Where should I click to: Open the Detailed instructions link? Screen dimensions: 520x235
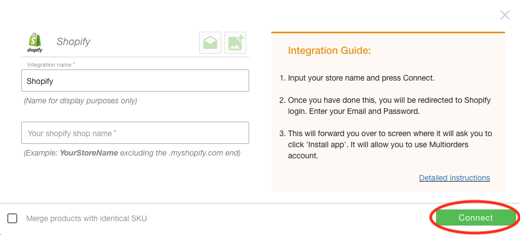click(454, 178)
